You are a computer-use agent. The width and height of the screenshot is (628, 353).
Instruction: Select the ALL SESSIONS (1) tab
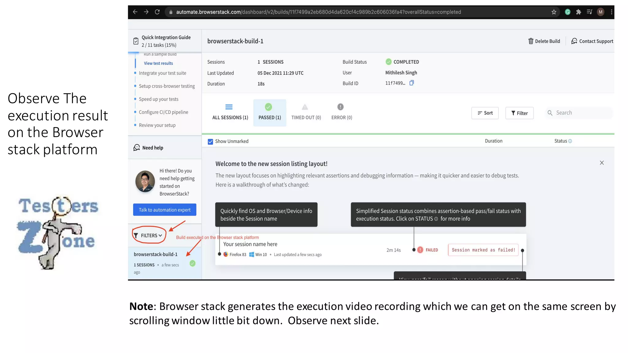(230, 112)
